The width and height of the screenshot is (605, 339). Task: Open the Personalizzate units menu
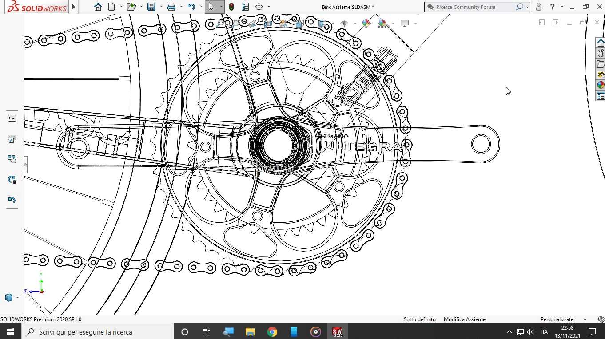[x=557, y=319]
